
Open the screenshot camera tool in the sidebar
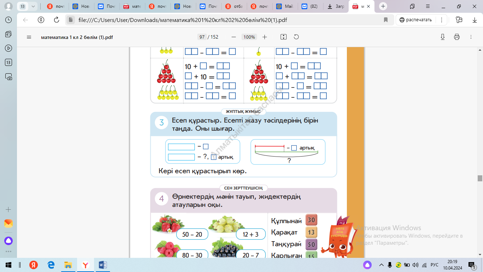8,76
